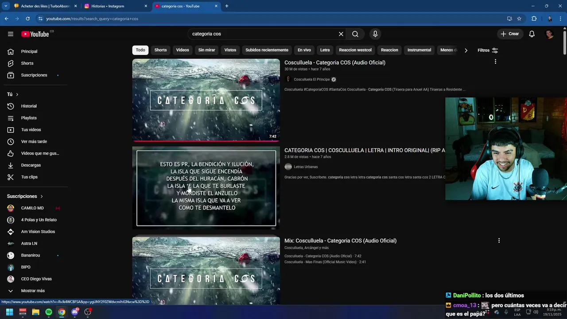Click the magnifier search button
Viewport: 567px width, 319px height.
[x=355, y=34]
